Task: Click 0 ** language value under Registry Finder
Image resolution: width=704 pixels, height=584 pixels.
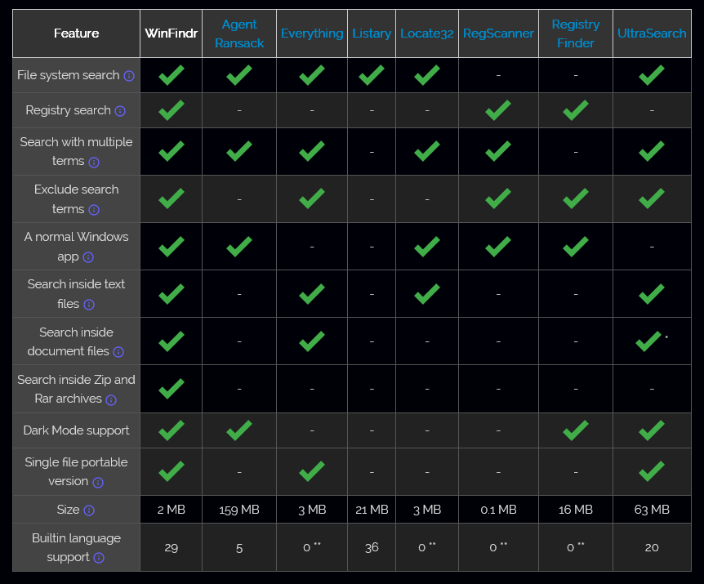Action: point(576,547)
